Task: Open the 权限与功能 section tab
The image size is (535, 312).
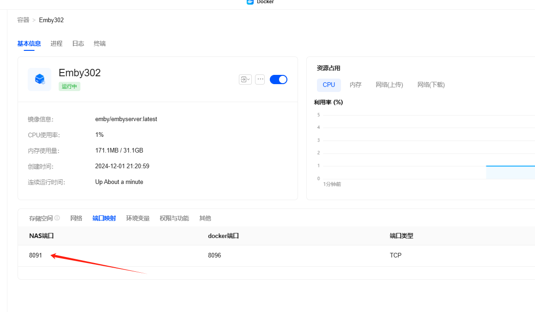Action: click(174, 218)
